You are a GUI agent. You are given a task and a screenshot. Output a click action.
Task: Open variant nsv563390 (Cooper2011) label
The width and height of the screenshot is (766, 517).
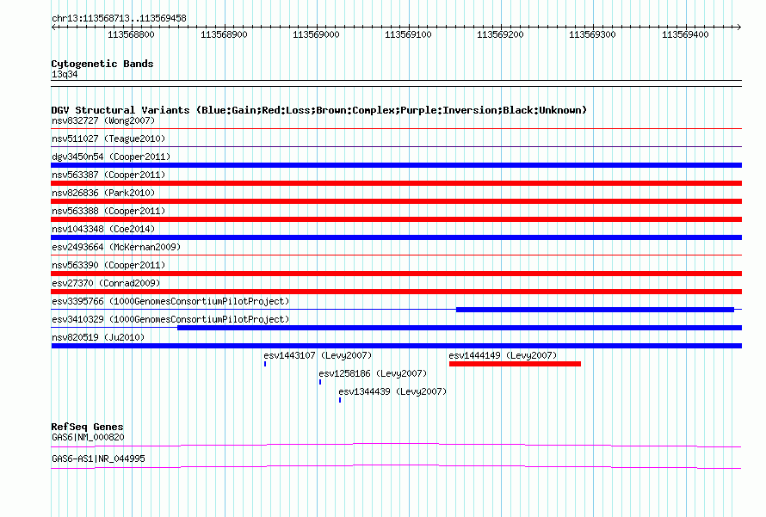(x=108, y=265)
